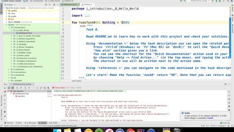Viewport: 234px width, 132px height.
Task: Click the editor vertical scrollbar thumb
Action: (x=230, y=38)
